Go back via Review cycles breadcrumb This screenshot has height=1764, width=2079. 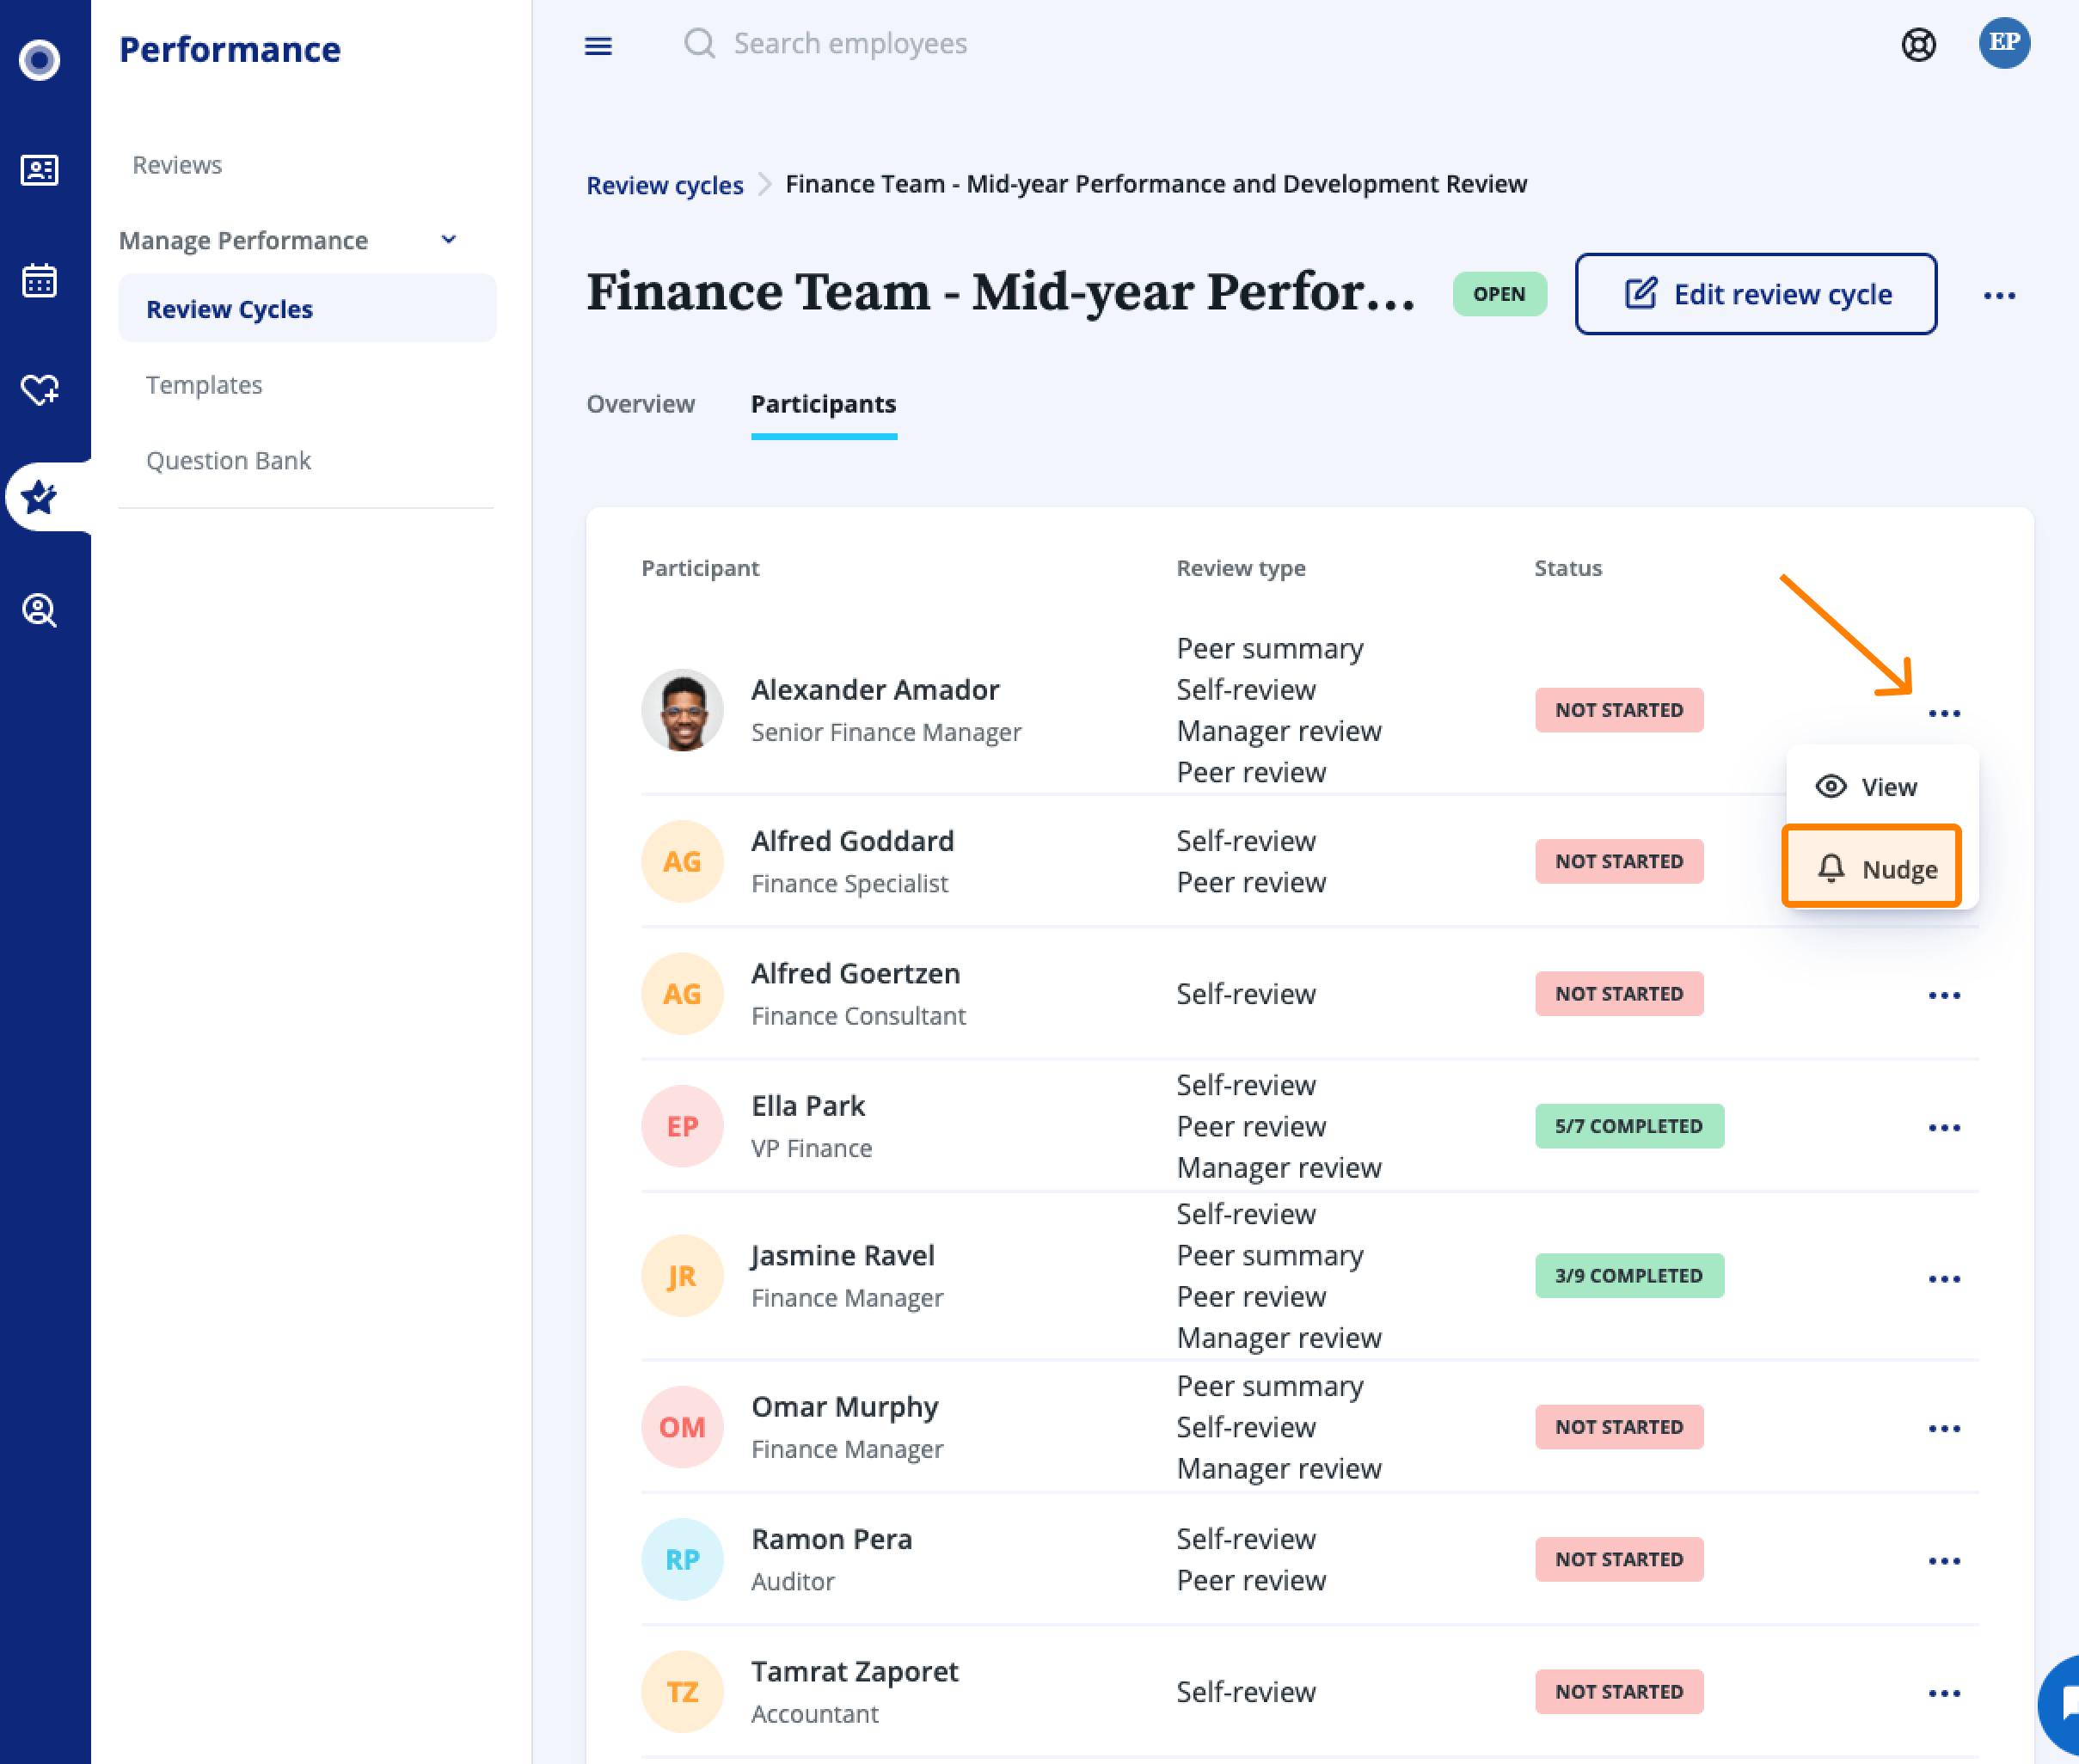tap(664, 185)
